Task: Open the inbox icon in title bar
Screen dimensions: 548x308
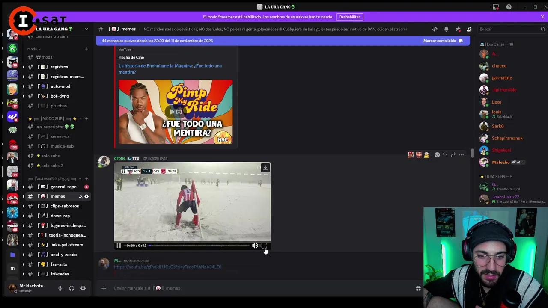Action: point(496,7)
